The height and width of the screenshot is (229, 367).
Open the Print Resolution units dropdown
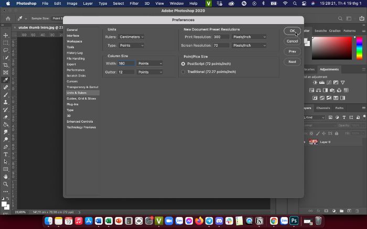coord(249,37)
